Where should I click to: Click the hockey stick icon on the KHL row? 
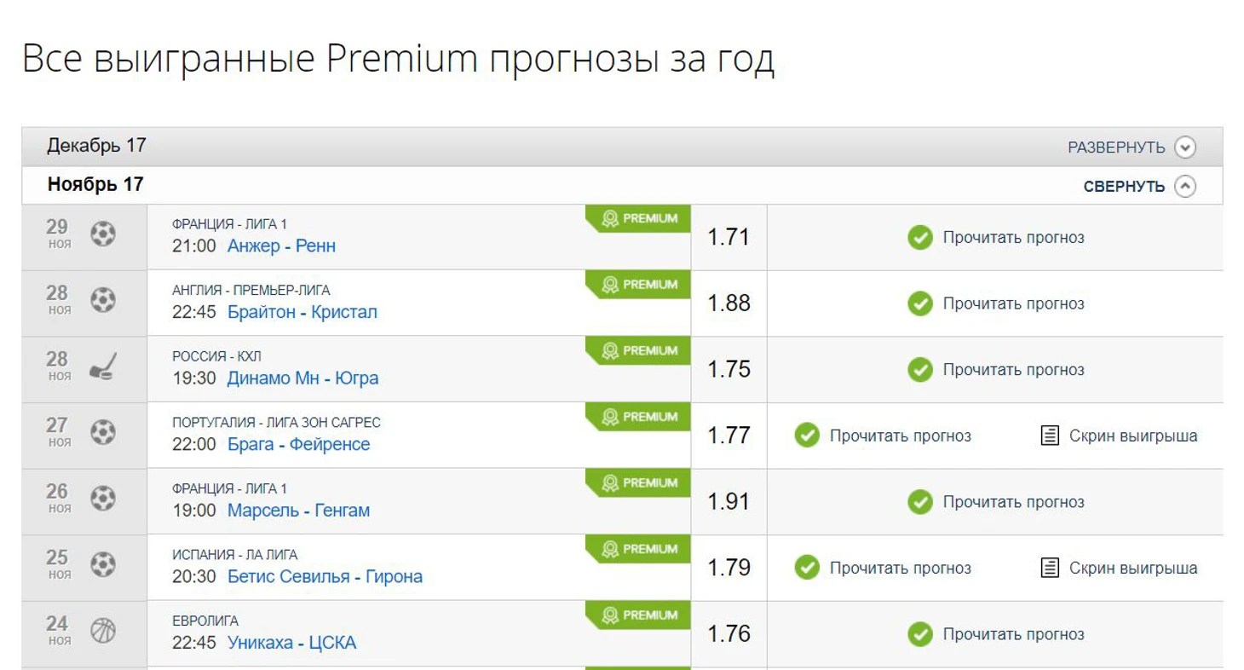click(x=103, y=367)
